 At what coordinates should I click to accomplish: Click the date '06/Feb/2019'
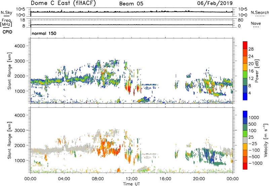[215, 3]
